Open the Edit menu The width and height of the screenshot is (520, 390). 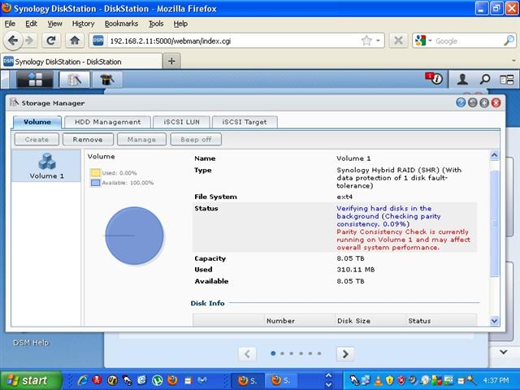tap(31, 24)
